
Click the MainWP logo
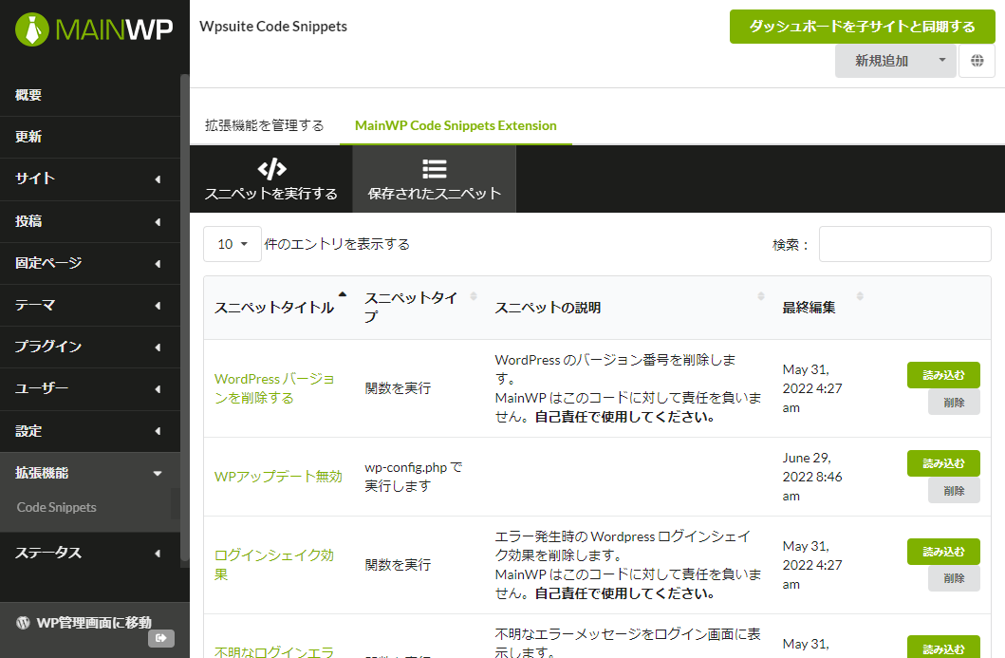tap(94, 29)
